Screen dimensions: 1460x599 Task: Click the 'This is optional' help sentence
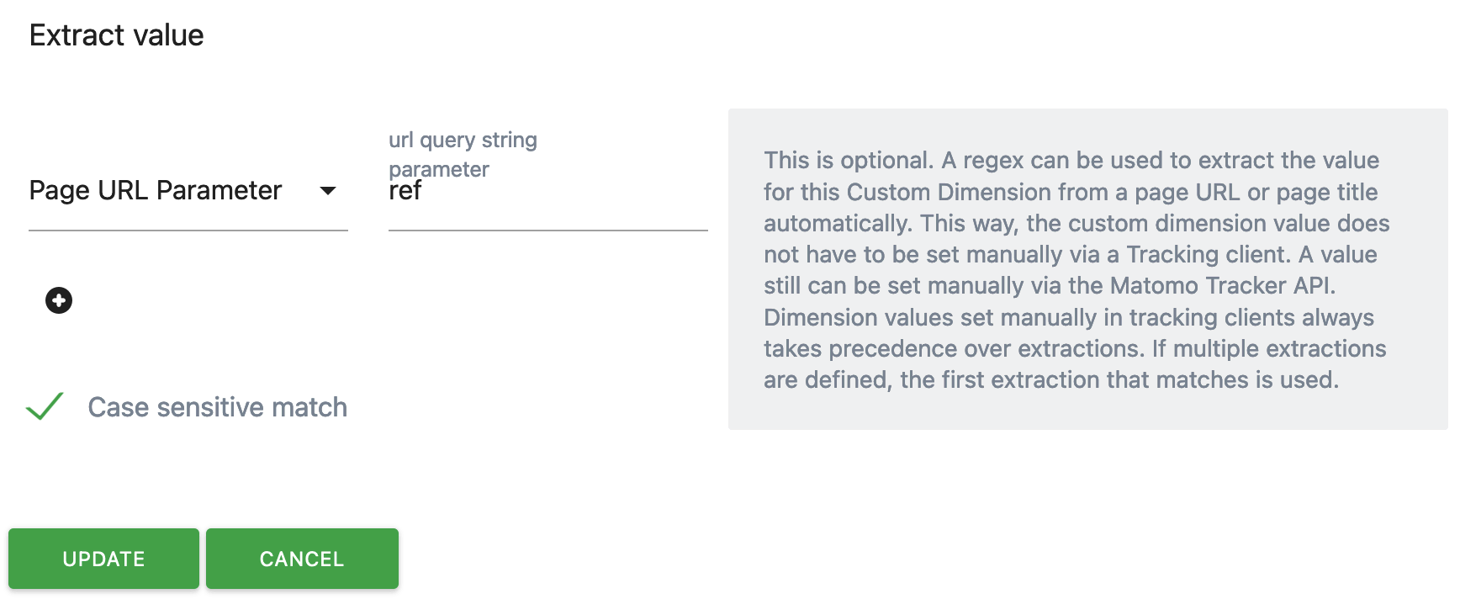click(x=848, y=160)
